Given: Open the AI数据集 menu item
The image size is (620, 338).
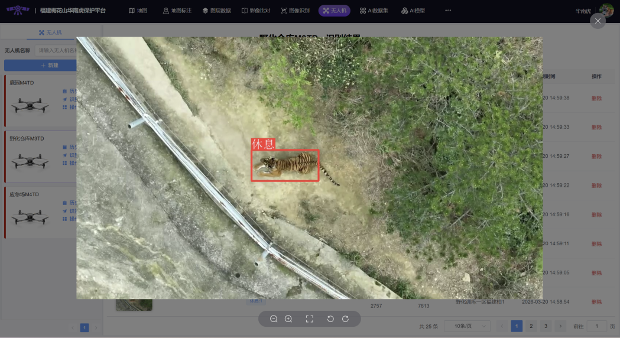Looking at the screenshot, I should point(374,11).
